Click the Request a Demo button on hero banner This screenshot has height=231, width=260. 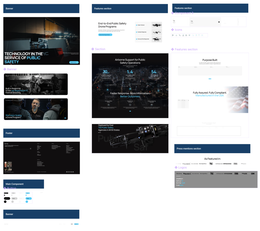(74, 62)
